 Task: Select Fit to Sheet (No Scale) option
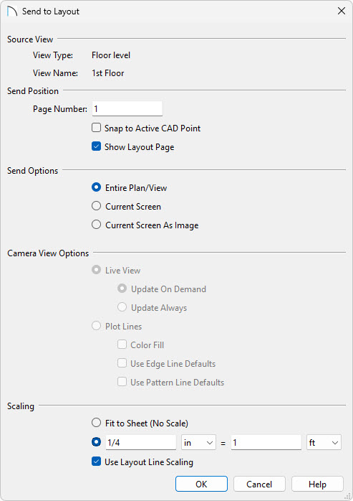(x=96, y=423)
